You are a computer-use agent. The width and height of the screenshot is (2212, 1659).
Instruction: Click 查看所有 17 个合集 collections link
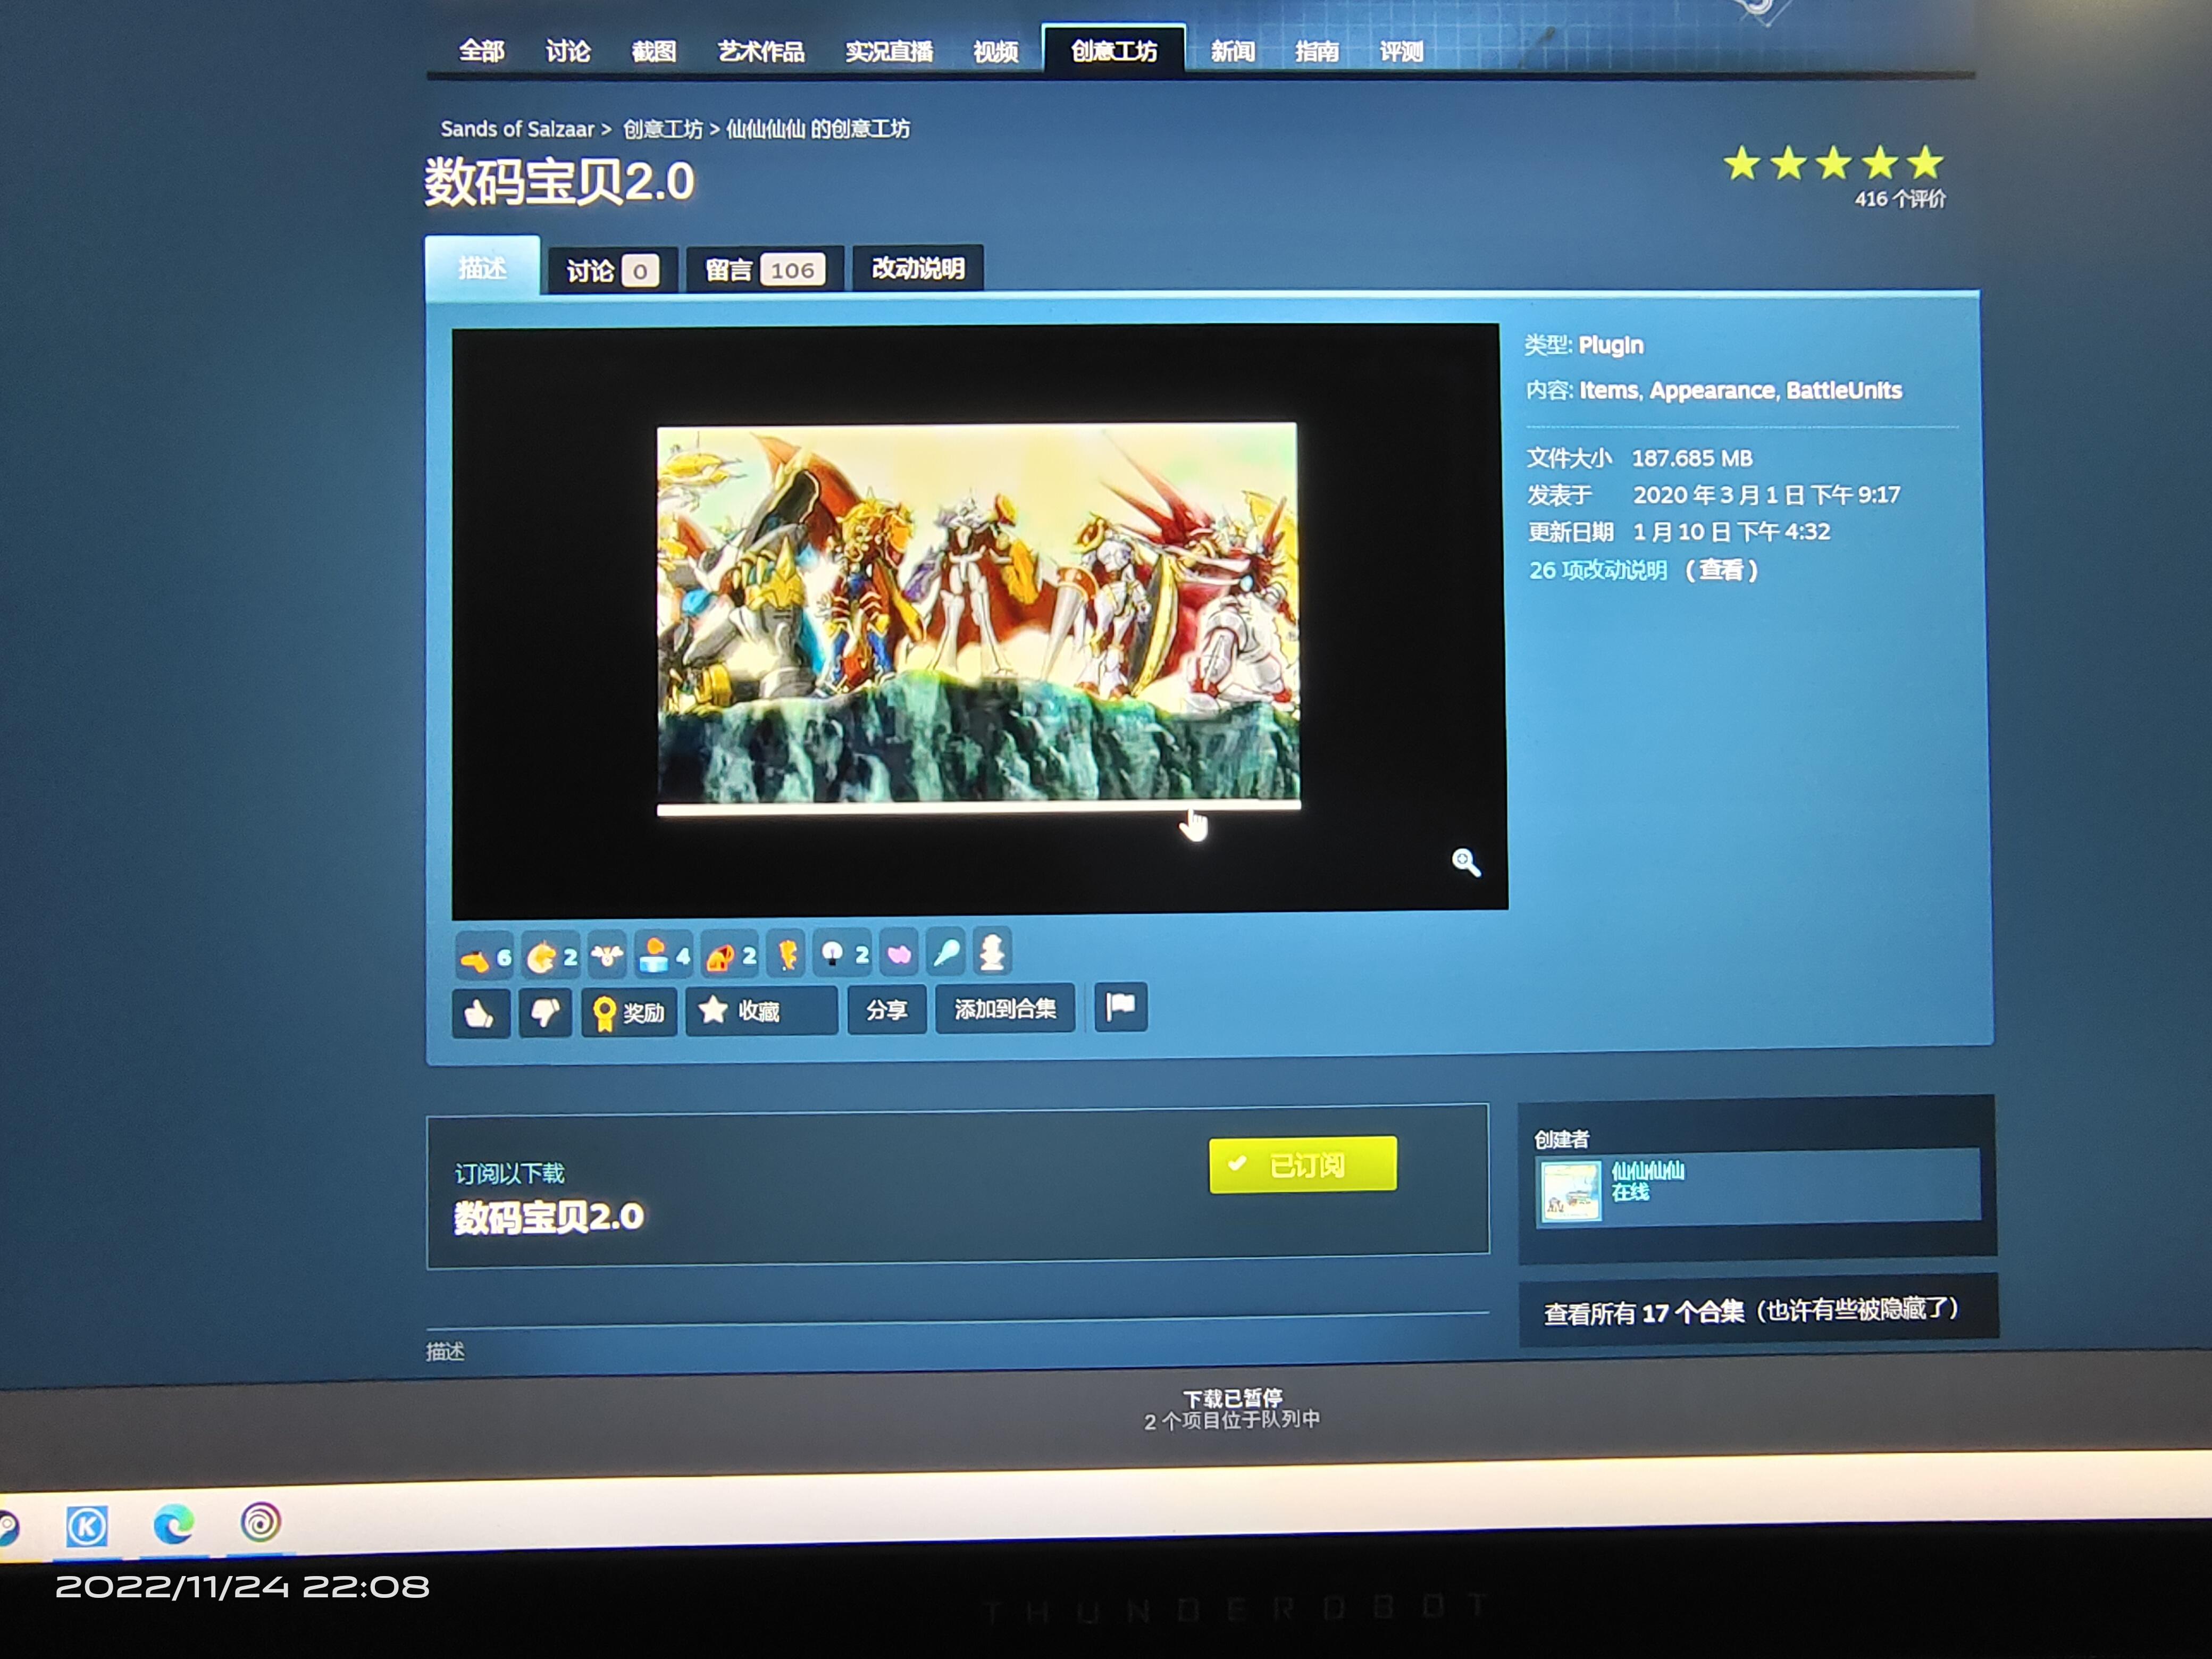click(1751, 1311)
